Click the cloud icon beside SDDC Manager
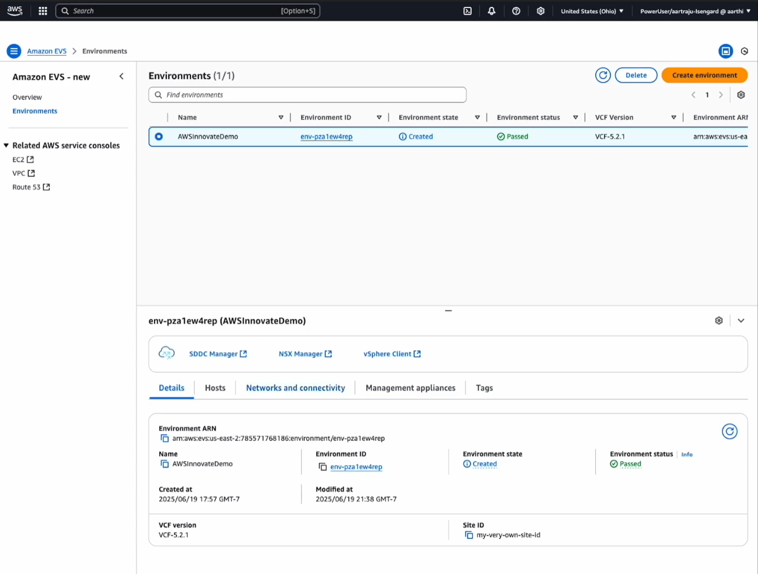 pyautogui.click(x=167, y=353)
